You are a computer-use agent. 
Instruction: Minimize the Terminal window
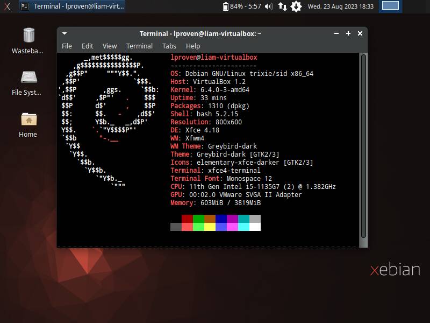(x=336, y=33)
